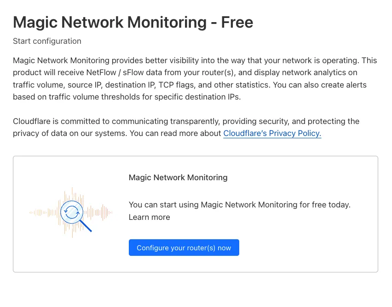Select the blue outlined circle around the refresh arrows
The height and width of the screenshot is (307, 392).
pos(71,203)
